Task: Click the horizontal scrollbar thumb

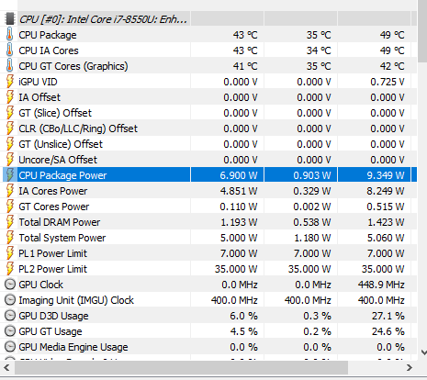Action: 181,367
